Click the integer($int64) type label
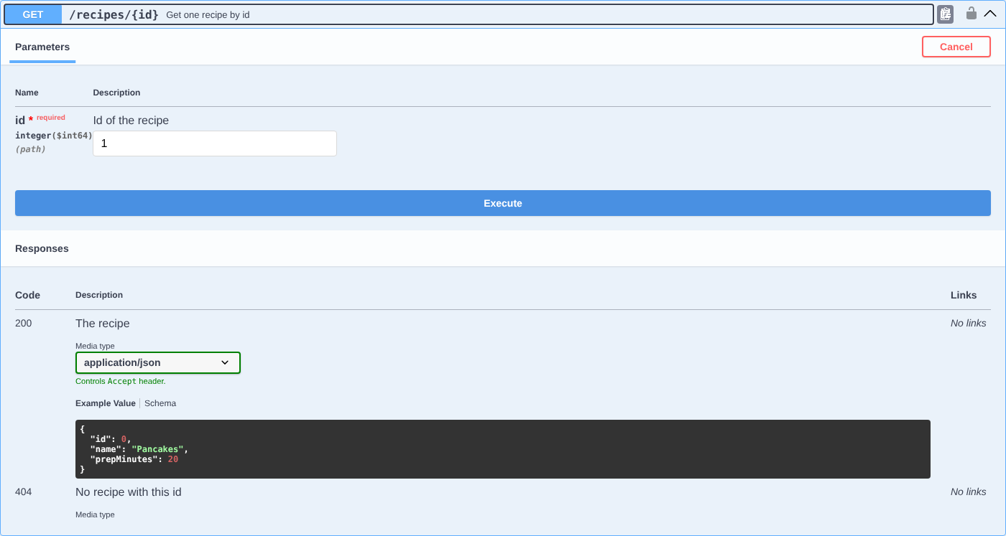Viewport: 1006px width, 536px height. pyautogui.click(x=54, y=136)
